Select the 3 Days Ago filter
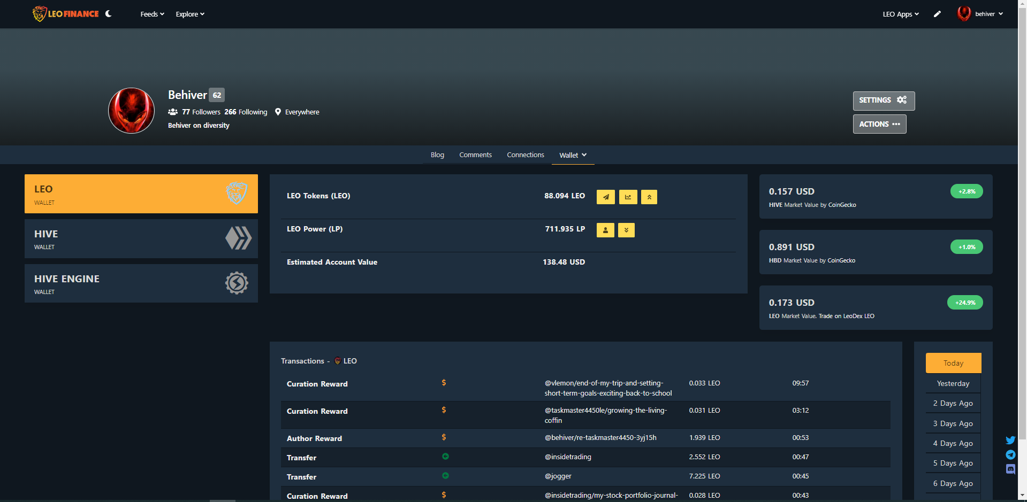This screenshot has width=1027, height=502. 953,424
